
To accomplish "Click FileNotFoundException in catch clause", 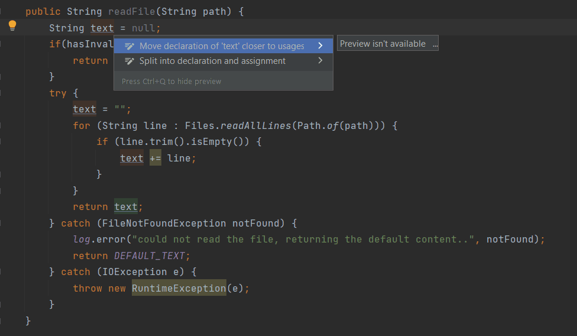I will 164,223.
